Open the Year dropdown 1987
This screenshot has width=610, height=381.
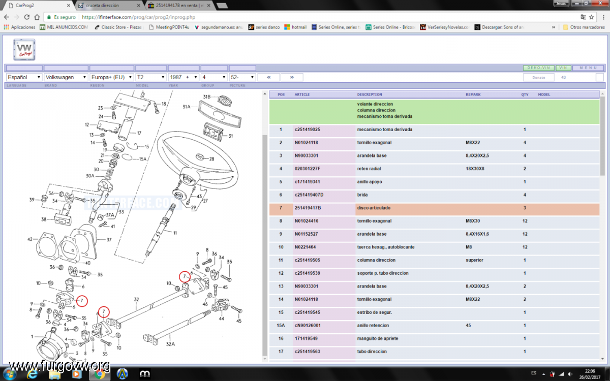click(184, 77)
